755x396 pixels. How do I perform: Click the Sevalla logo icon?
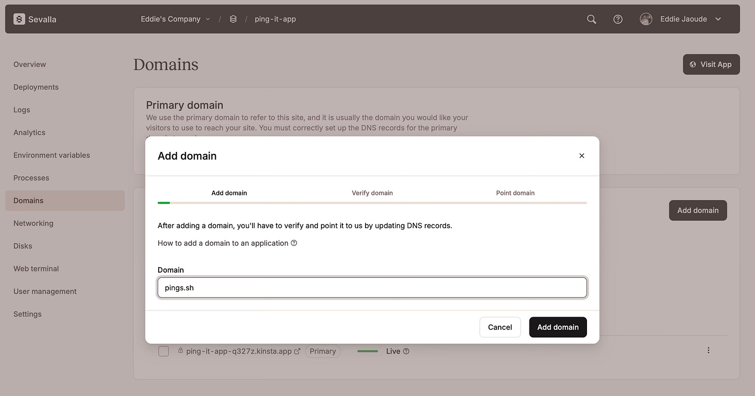pos(19,19)
